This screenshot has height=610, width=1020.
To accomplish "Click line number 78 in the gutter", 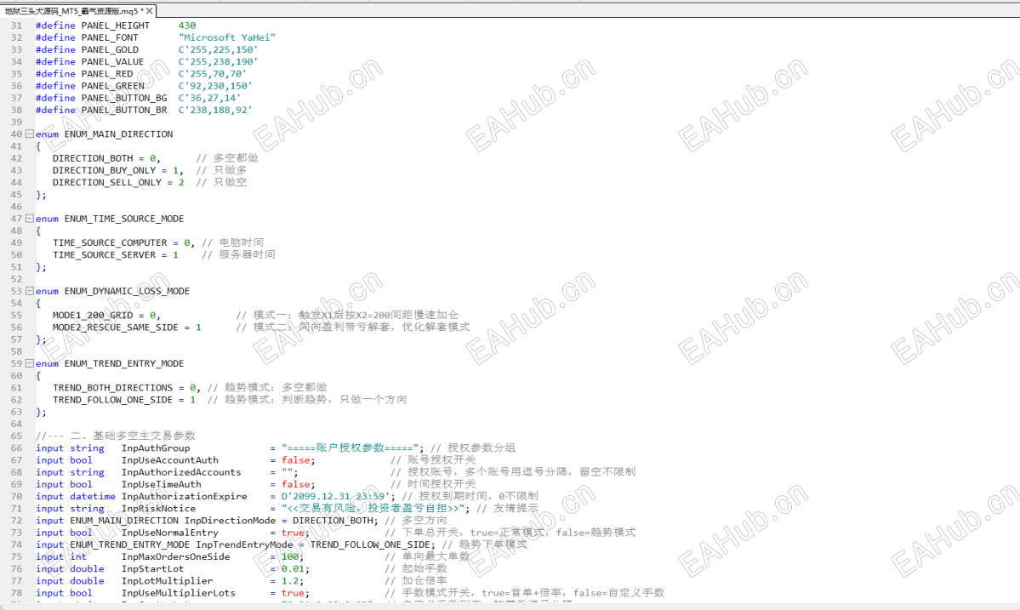I will [x=16, y=593].
